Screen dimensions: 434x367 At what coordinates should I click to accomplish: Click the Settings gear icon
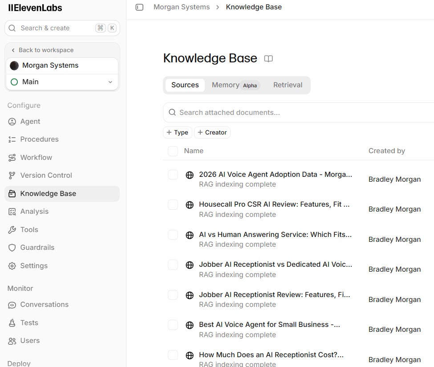coord(12,266)
